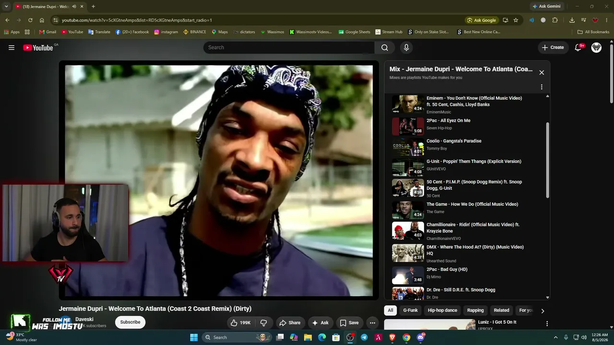Mute the tab using its speaker icon

tap(73, 7)
